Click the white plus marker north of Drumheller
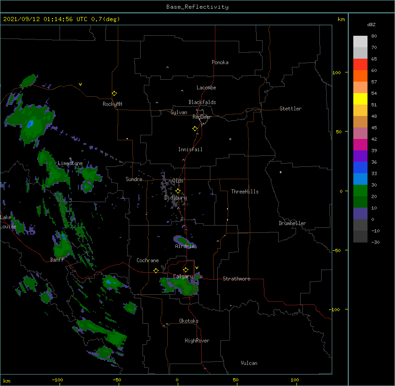395x386 pixels. [280, 172]
